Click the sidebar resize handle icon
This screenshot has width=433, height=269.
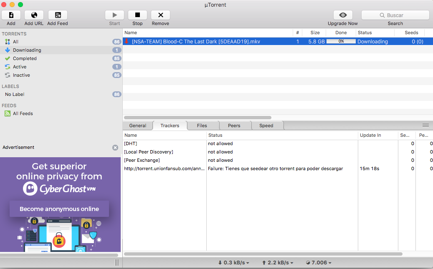(116, 263)
